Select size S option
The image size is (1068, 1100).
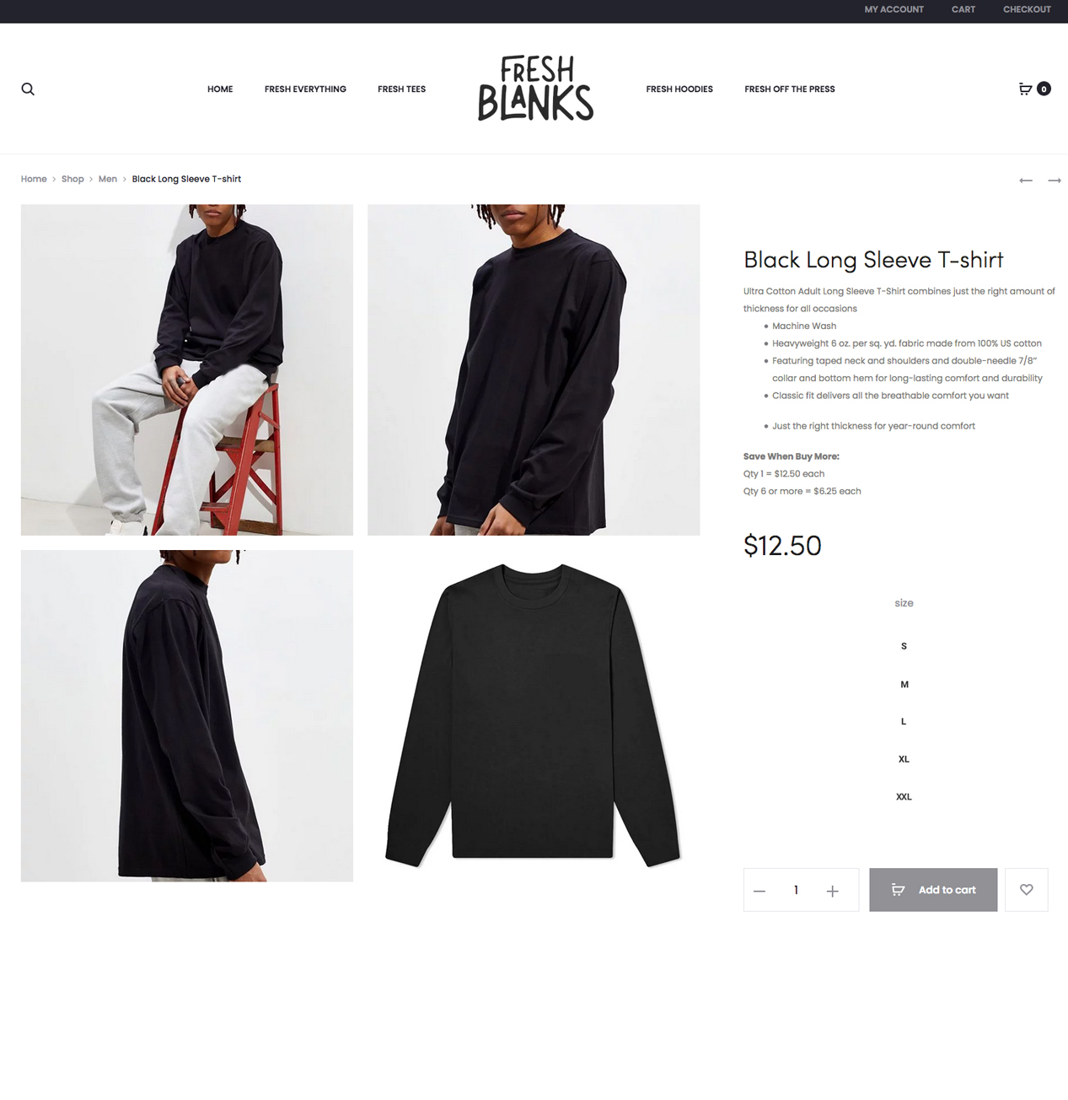tap(904, 646)
